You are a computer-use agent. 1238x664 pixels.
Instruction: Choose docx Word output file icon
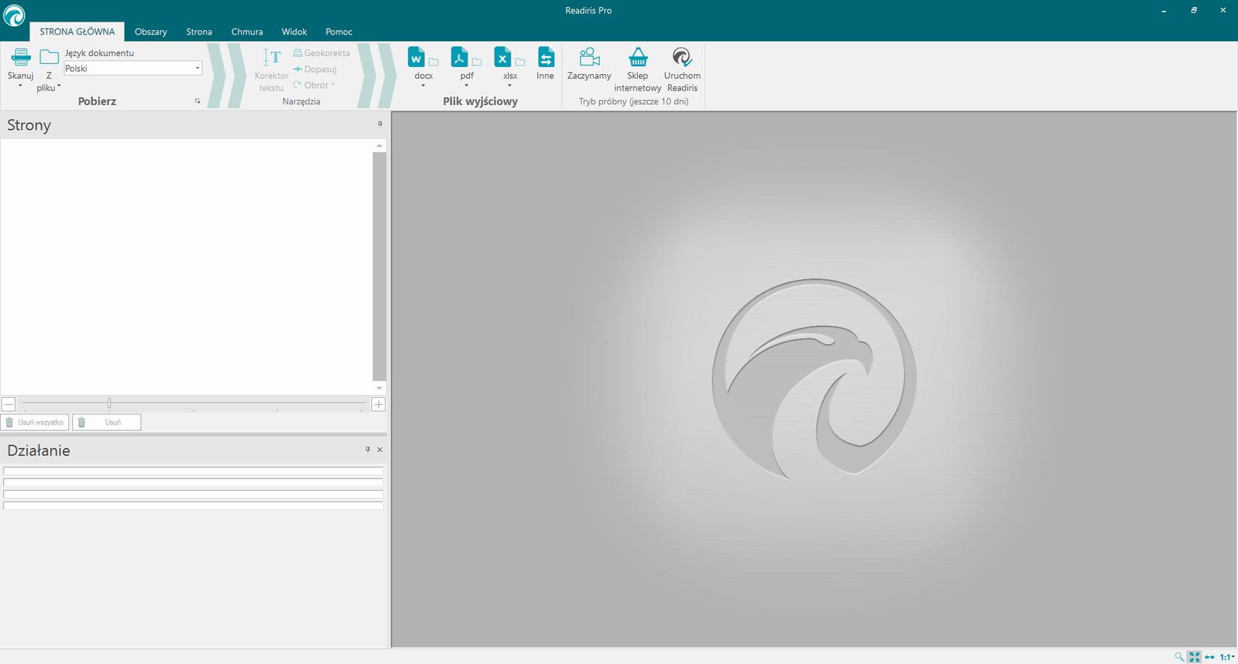(x=417, y=57)
